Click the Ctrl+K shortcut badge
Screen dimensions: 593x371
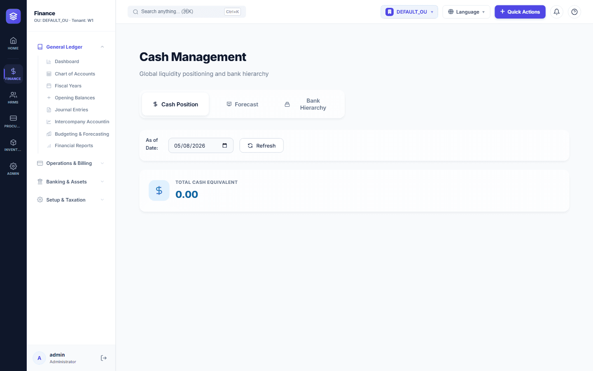click(x=233, y=12)
